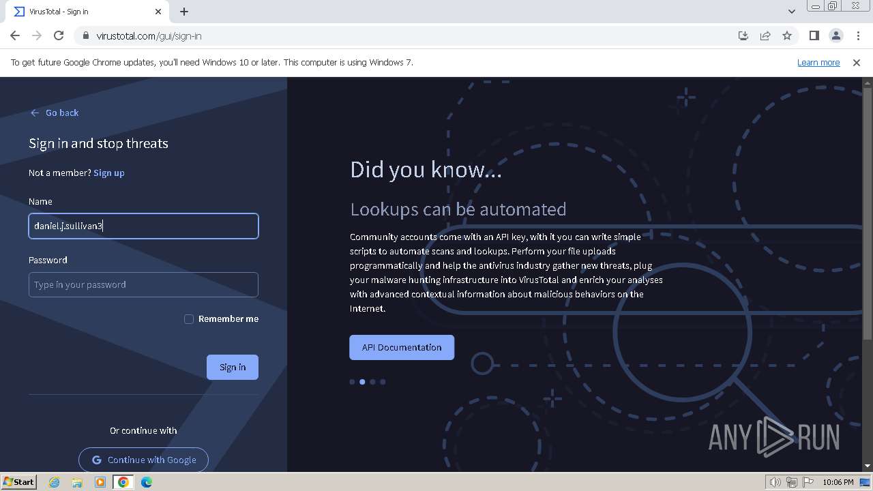Open Chrome side panel
This screenshot has width=873, height=491.
[x=814, y=35]
